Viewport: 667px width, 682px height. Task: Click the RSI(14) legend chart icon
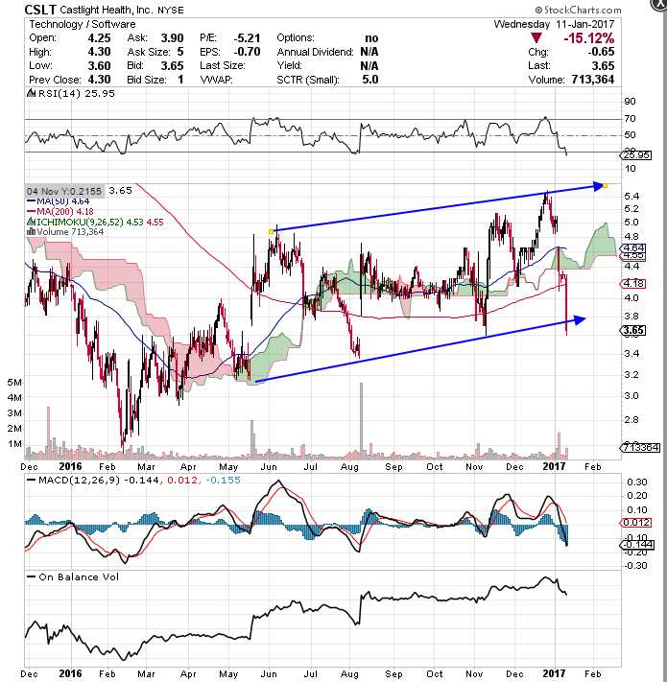[32, 93]
